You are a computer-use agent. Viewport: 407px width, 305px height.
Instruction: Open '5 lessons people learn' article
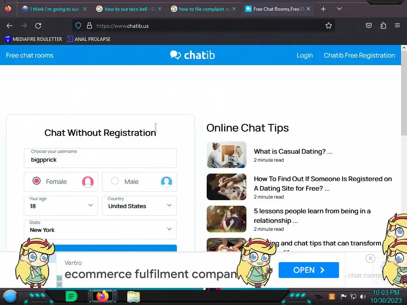pos(312,216)
